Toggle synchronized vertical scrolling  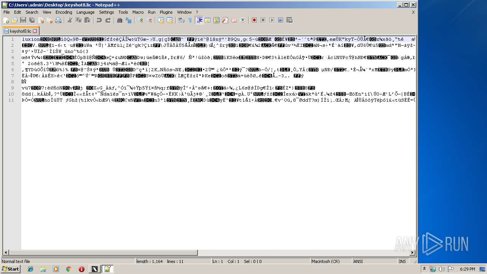[161, 20]
